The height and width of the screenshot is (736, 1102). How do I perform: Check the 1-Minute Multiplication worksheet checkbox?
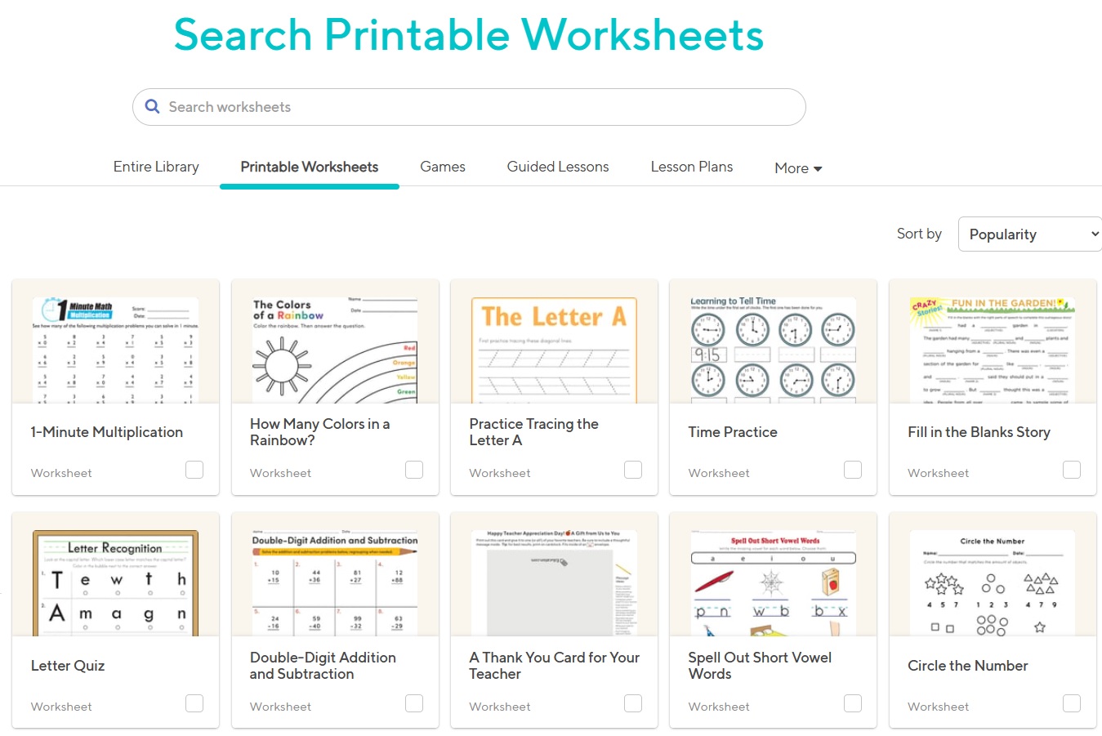[x=194, y=470]
